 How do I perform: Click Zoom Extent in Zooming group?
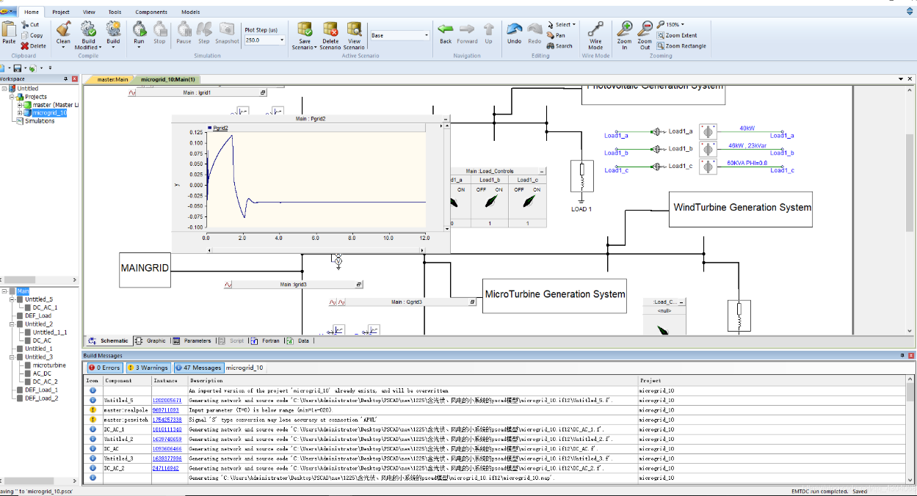677,35
